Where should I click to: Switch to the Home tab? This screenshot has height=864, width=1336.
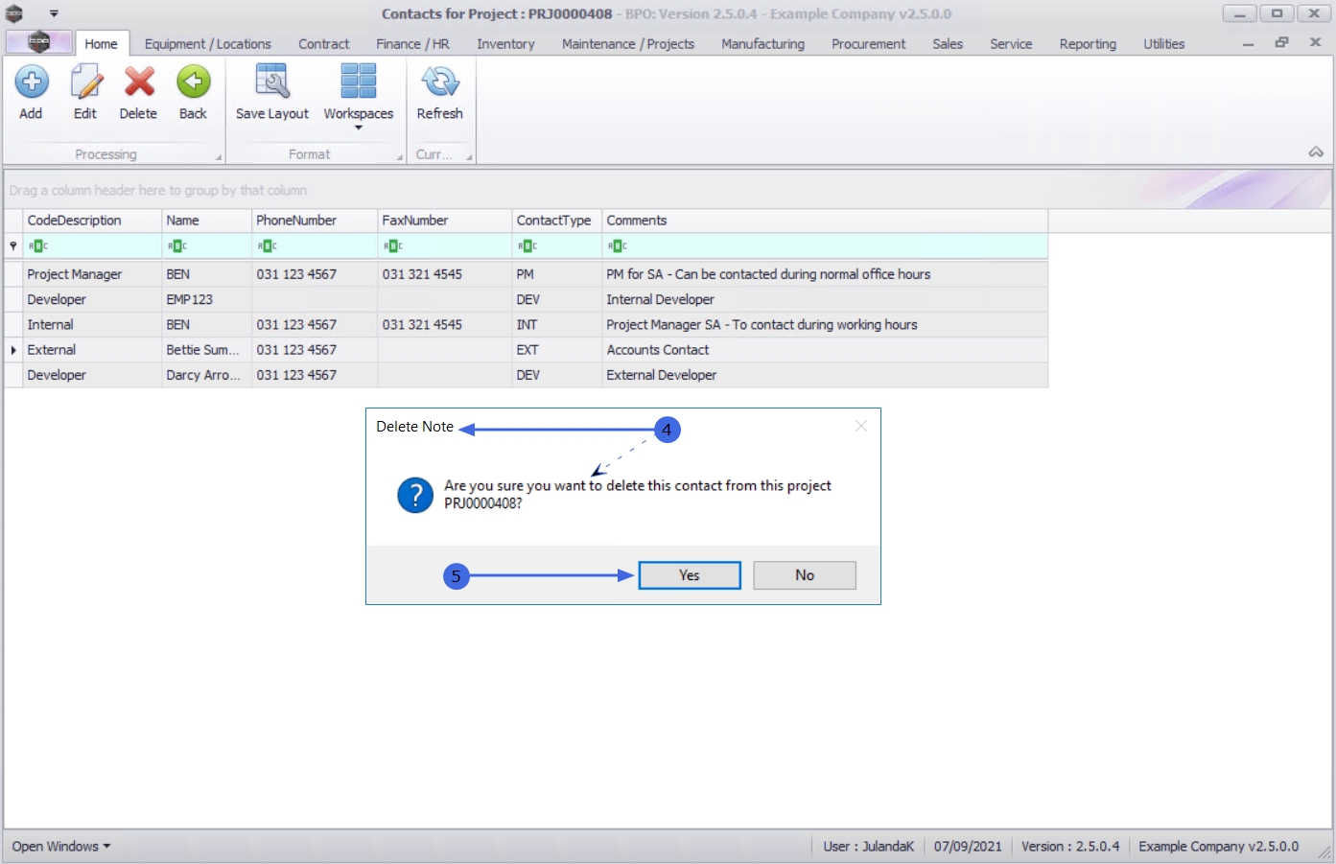click(x=101, y=44)
